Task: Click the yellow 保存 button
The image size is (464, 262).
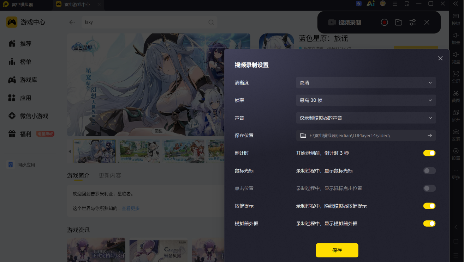Action: (337, 250)
